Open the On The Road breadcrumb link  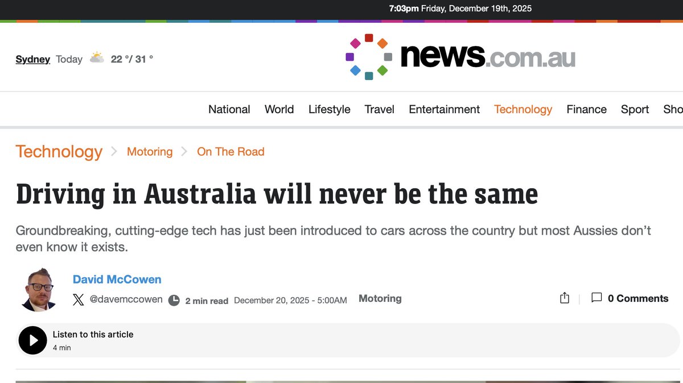coord(230,151)
